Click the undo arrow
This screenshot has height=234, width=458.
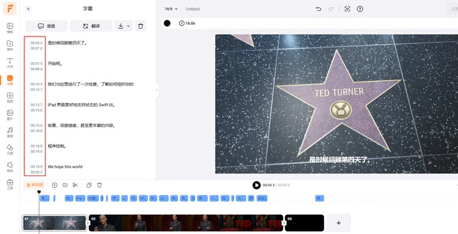point(319,9)
